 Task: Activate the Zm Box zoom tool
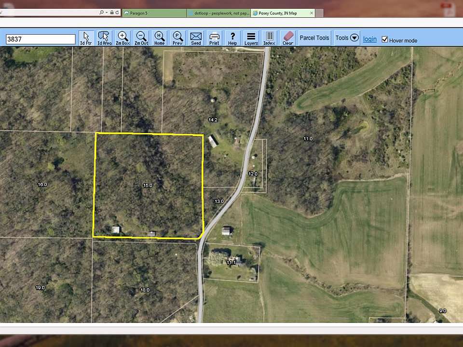tap(123, 38)
